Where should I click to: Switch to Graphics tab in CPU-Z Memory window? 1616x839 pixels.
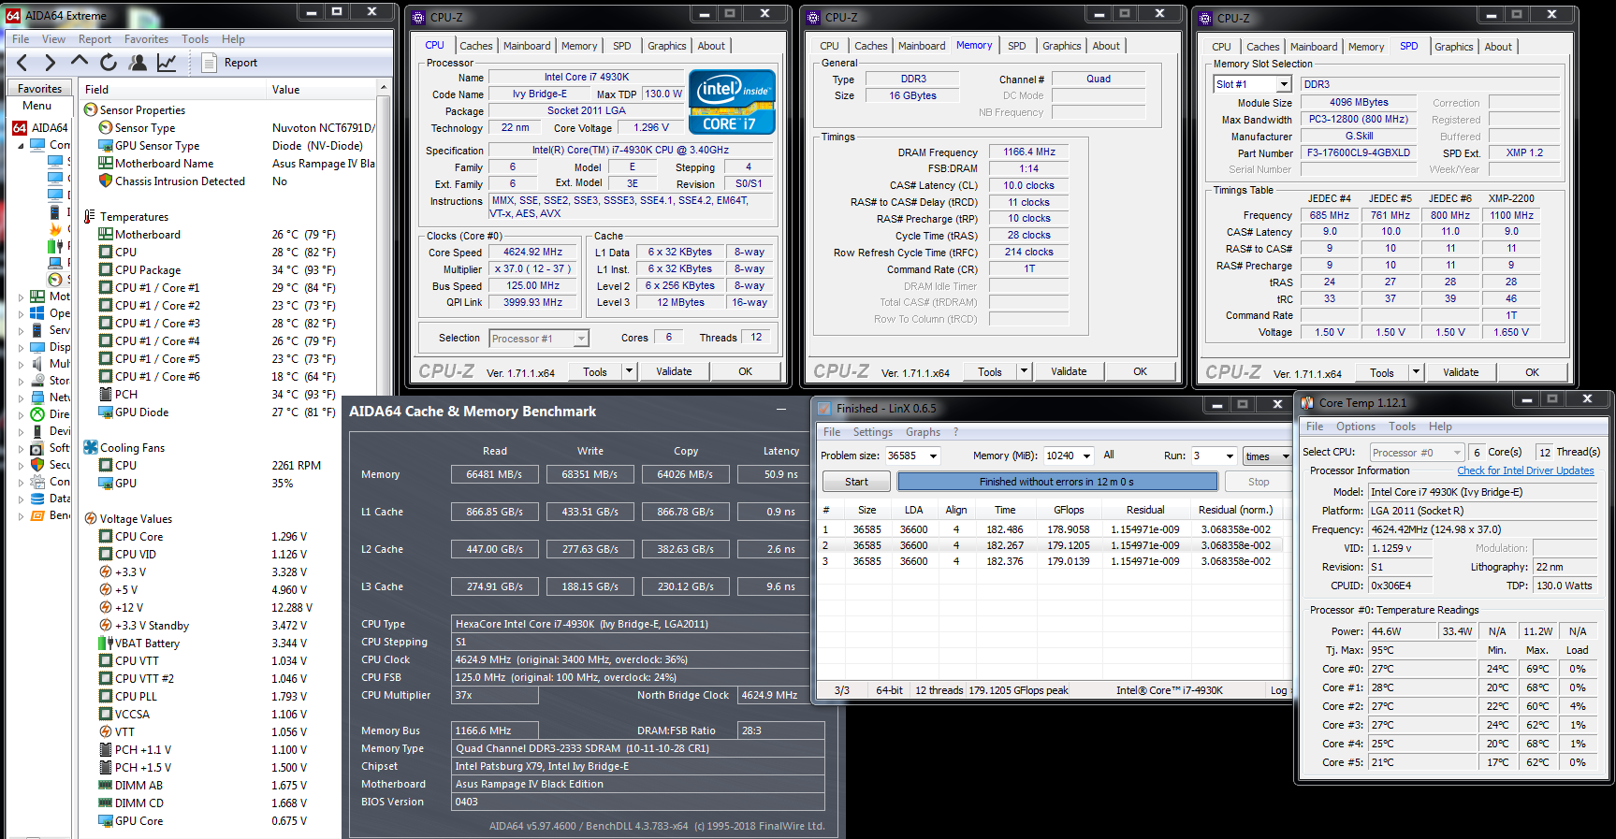pos(1061,46)
